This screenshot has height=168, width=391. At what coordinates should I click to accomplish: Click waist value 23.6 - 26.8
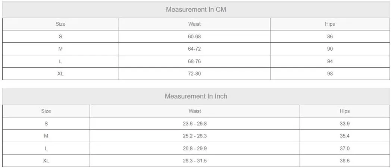[x=195, y=124]
